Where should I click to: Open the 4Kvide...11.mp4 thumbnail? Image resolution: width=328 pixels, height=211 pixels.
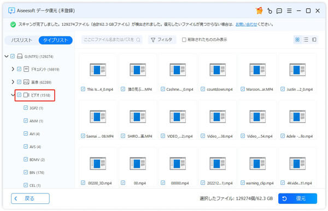point(297,163)
